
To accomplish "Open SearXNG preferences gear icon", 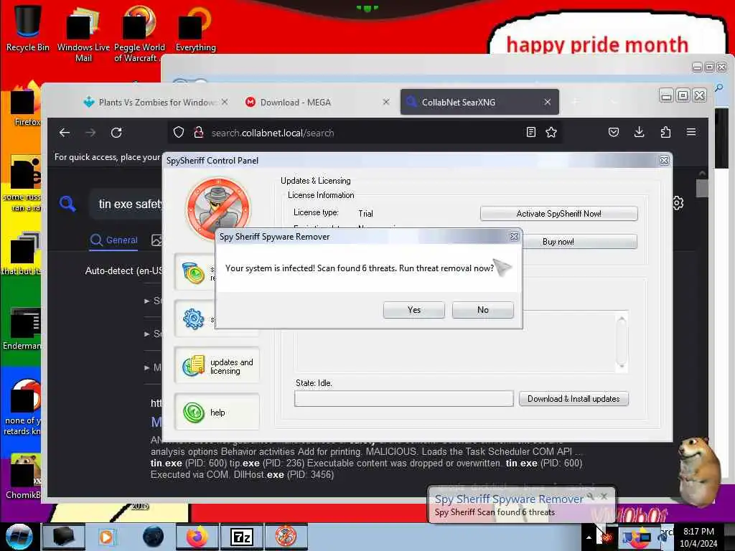I will click(x=678, y=203).
